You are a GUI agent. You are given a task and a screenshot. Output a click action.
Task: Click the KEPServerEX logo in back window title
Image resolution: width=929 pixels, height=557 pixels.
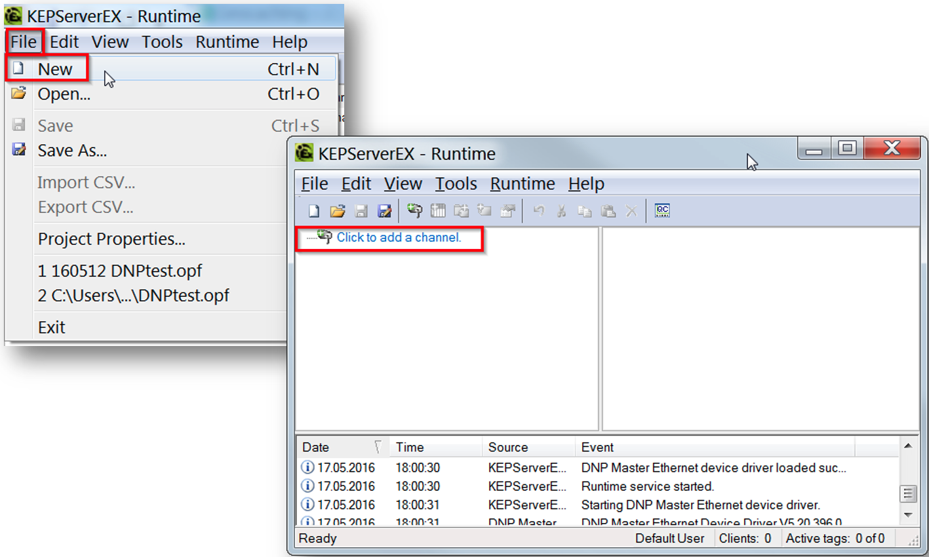click(13, 16)
